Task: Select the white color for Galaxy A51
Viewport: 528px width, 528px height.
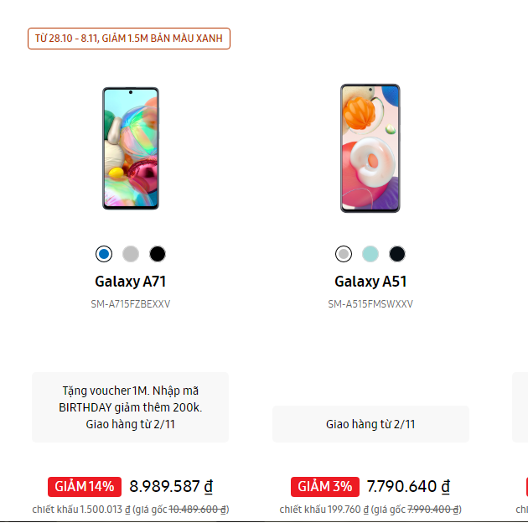Action: 344,253
